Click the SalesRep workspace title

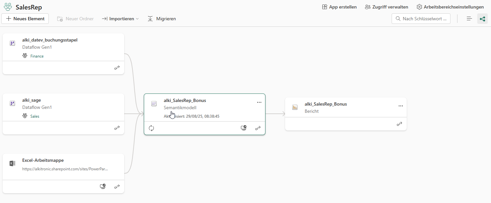pyautogui.click(x=29, y=7)
